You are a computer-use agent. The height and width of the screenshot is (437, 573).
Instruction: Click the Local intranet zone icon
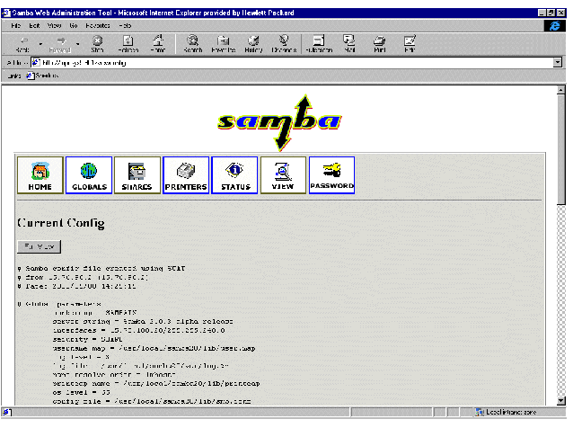480,413
